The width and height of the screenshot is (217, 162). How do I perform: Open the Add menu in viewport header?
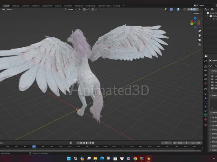(4, 9)
